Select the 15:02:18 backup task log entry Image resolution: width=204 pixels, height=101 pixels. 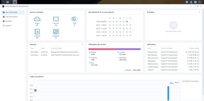(x=56, y=52)
